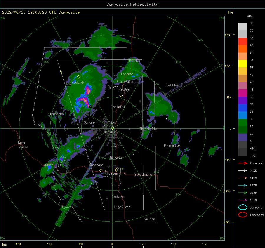Viewport: 265px width, 248px height.
Task: Click the yellow diamond marker inside Calgary
Action: (116, 170)
